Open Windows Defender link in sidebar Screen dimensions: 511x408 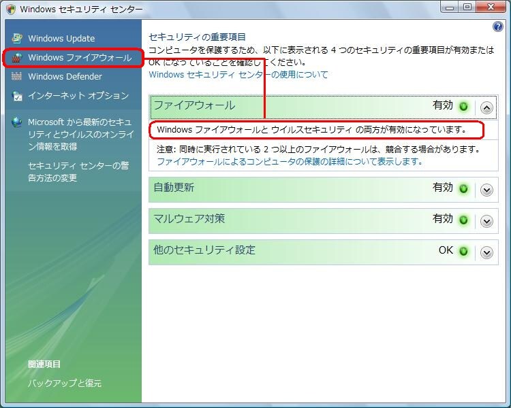(x=65, y=76)
